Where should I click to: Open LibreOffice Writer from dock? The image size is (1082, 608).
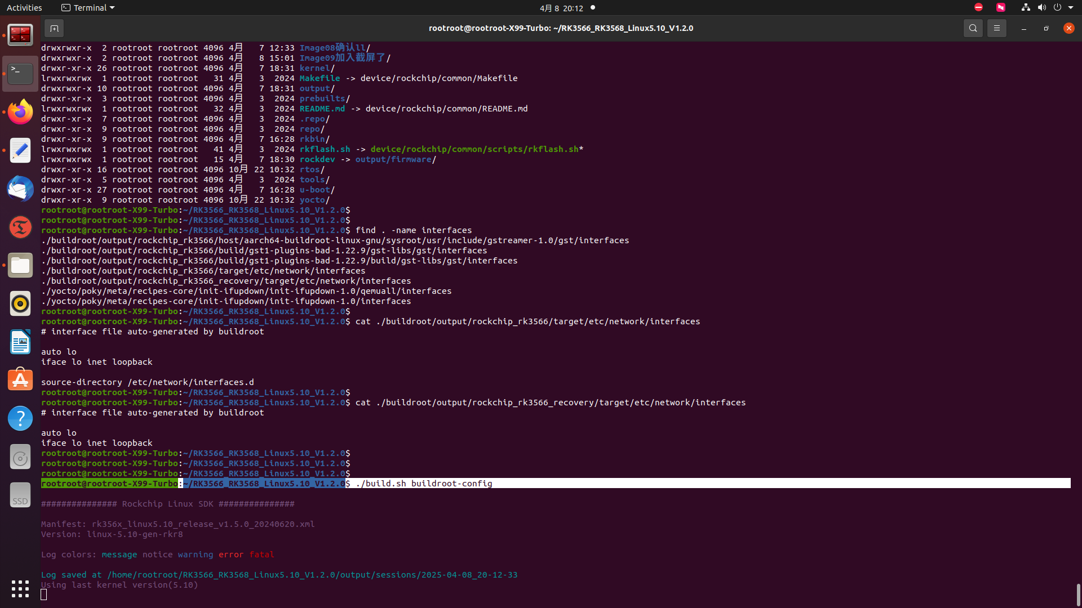(20, 342)
